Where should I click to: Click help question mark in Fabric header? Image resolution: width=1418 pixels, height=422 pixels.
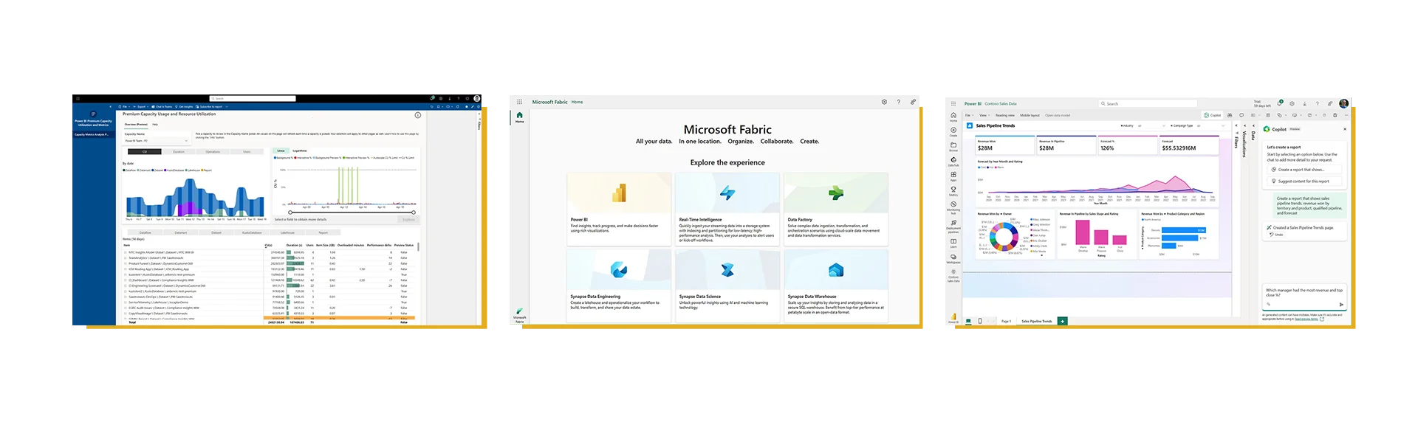(x=898, y=102)
